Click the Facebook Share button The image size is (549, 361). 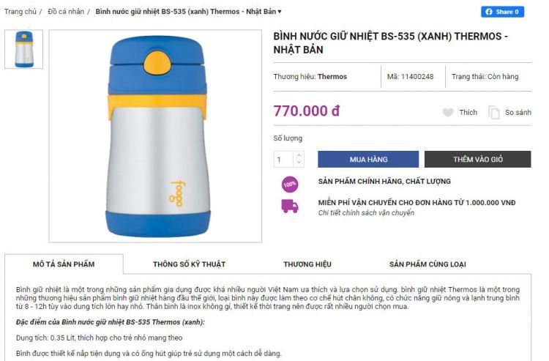click(x=502, y=12)
